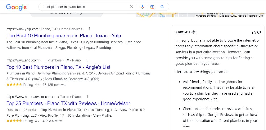The image size is (266, 130).
Task: Click Map data ©2023 Google text
Action: (232, 16)
